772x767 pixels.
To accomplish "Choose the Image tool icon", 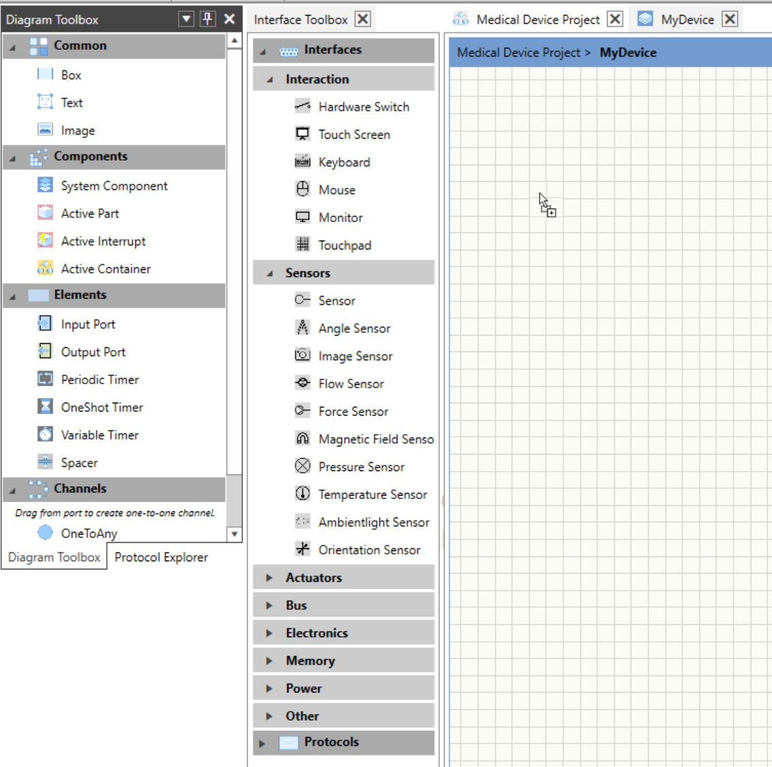I will click(45, 130).
